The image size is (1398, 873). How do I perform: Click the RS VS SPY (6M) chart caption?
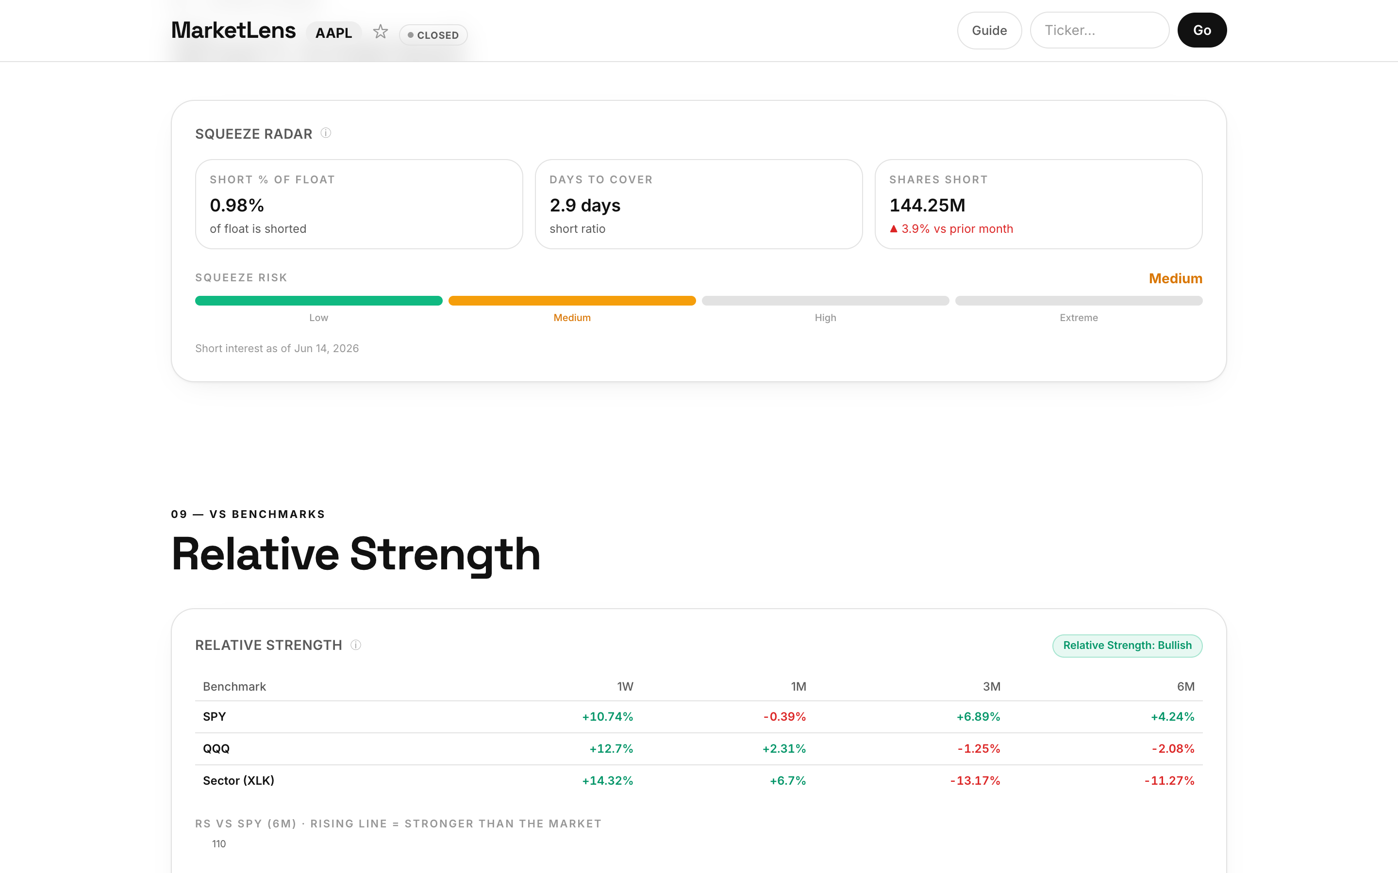[x=398, y=824]
